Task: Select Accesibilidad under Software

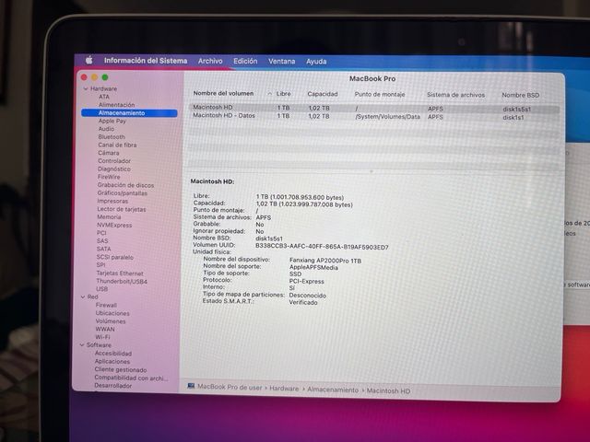Action: coord(113,354)
